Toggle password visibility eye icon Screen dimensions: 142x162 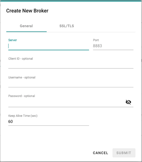[128, 102]
